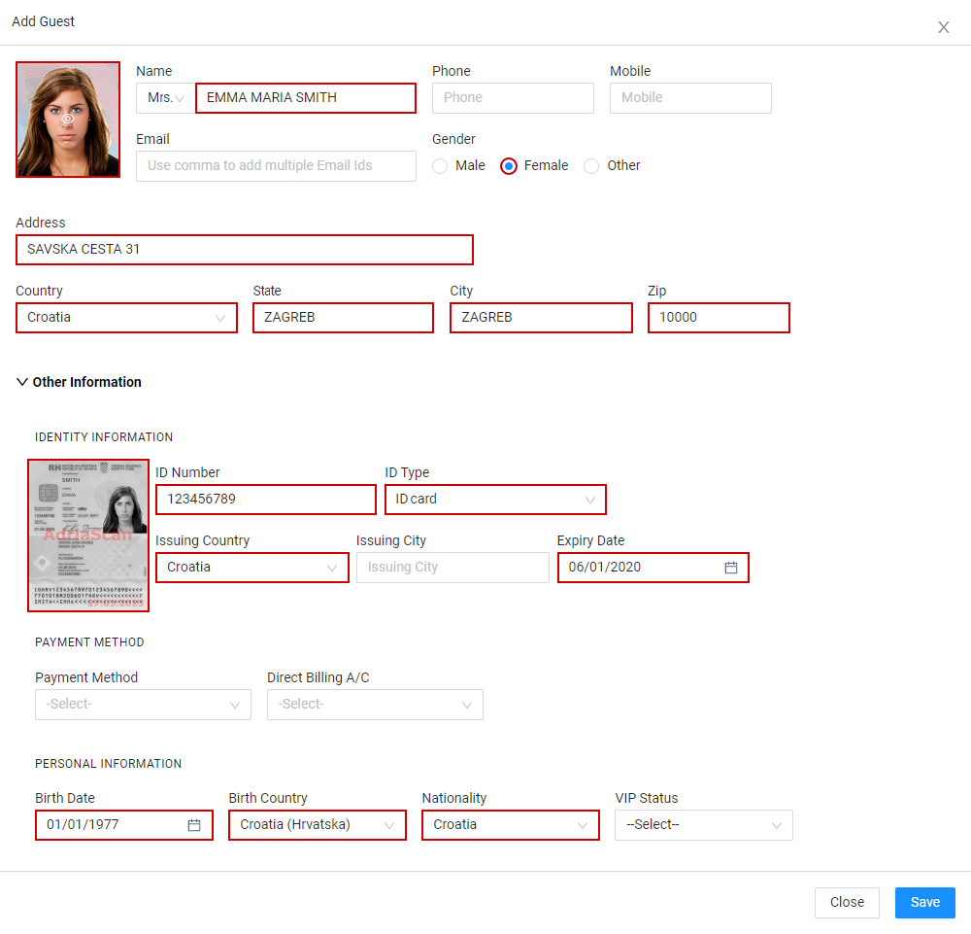Open the ID Type dropdown

[495, 500]
